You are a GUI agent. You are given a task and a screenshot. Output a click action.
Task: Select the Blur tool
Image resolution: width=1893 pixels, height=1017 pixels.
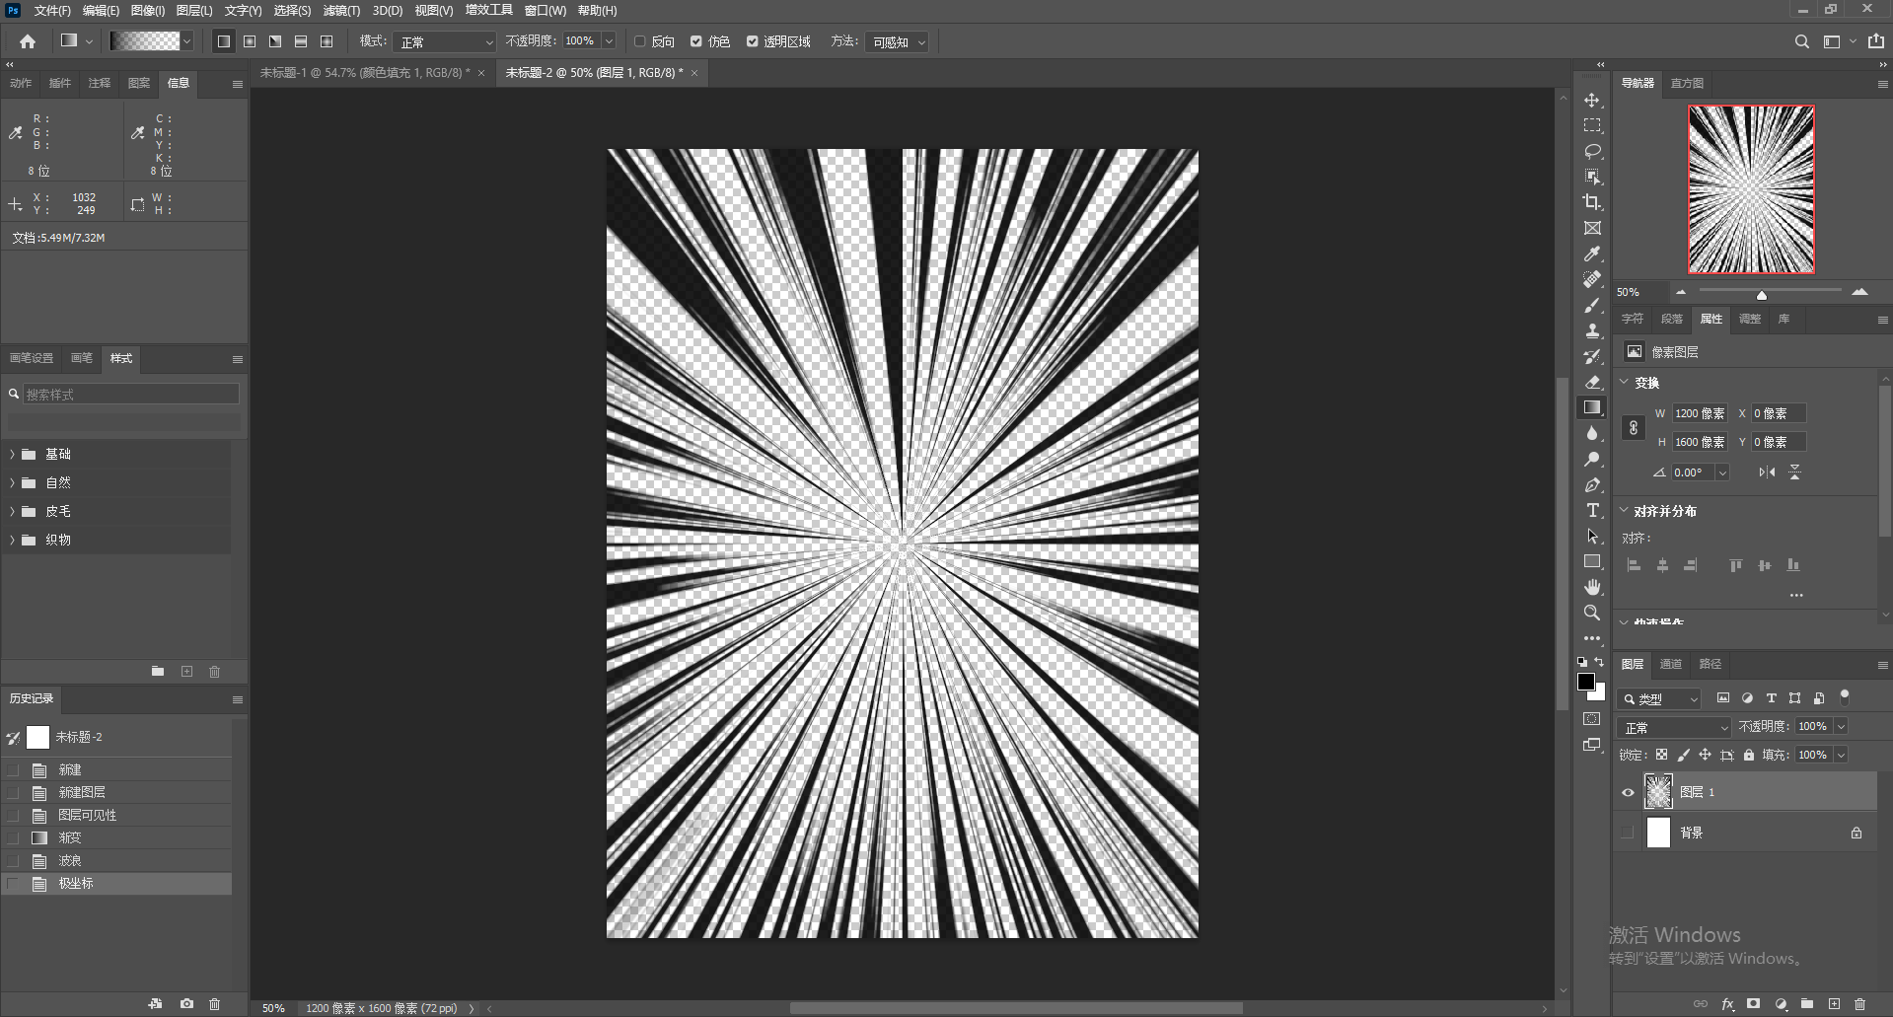coord(1592,433)
